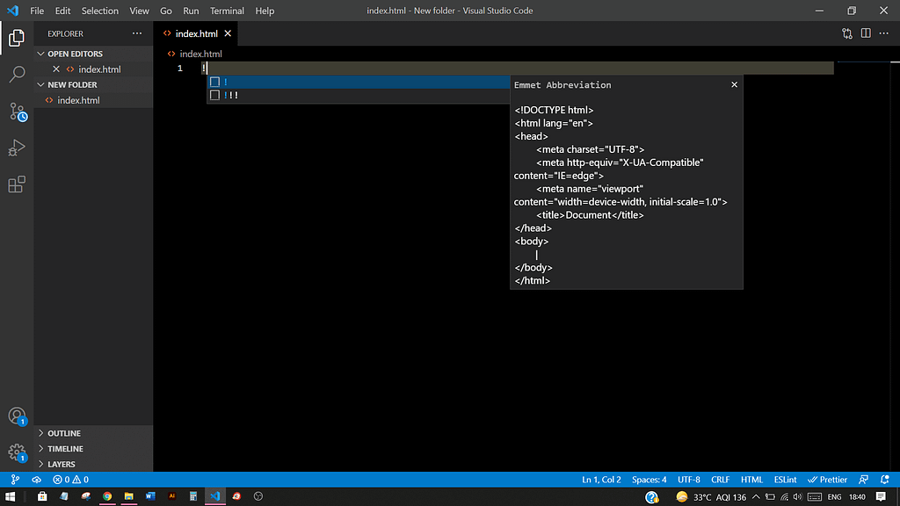Click the Search icon in activity bar
Screen dimensions: 900x506
(16, 74)
